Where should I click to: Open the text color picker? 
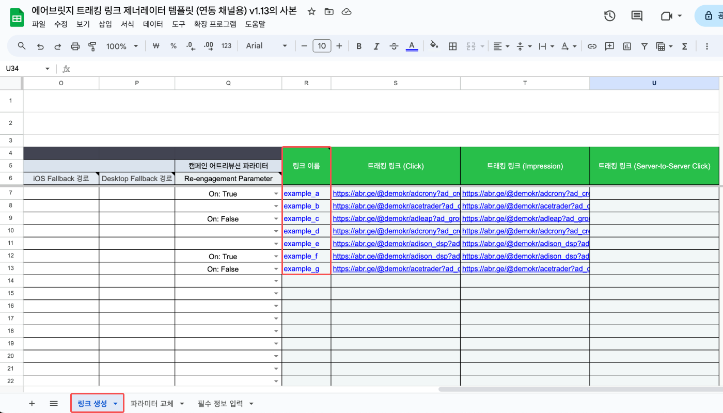412,46
